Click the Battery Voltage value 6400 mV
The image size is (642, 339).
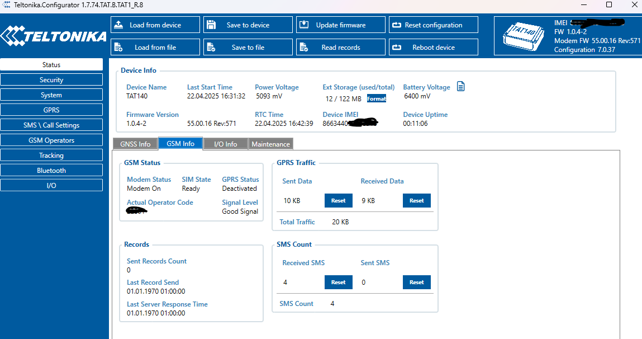pyautogui.click(x=417, y=96)
